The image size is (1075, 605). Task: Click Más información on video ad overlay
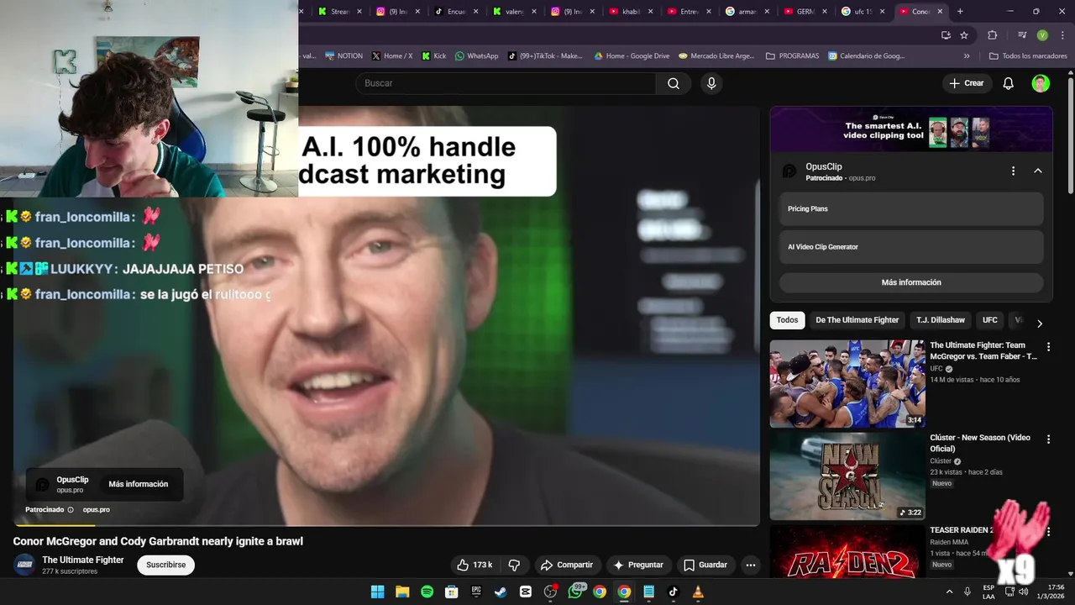tap(139, 484)
